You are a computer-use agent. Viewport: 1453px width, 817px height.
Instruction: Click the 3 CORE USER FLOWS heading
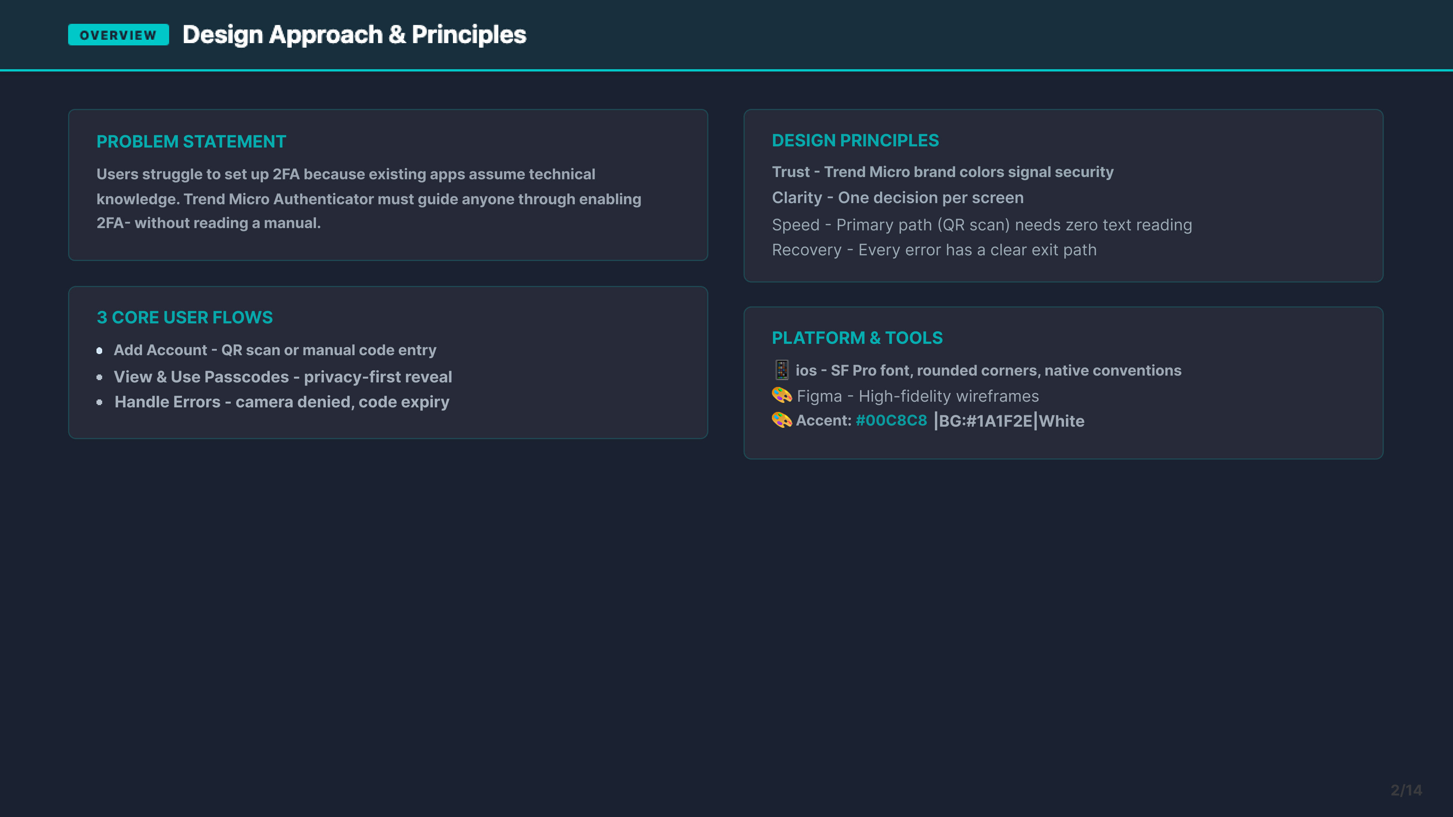click(x=184, y=317)
